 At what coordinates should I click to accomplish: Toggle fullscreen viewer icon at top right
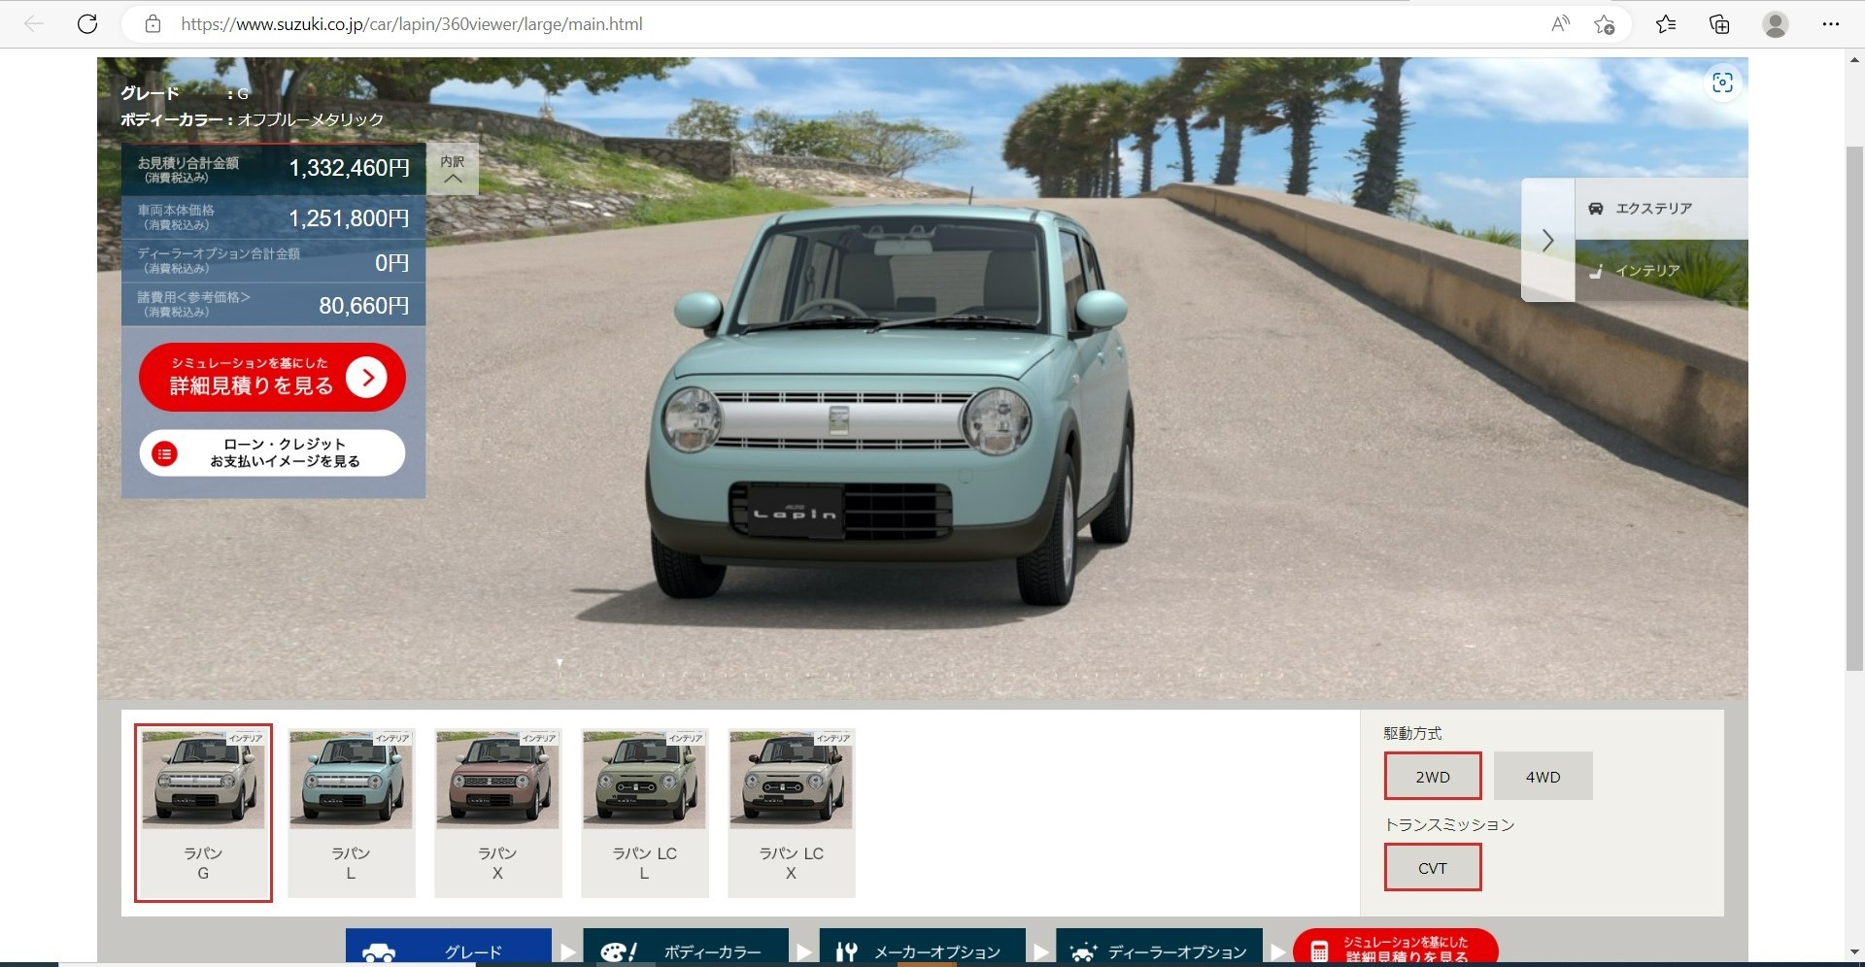1722,83
